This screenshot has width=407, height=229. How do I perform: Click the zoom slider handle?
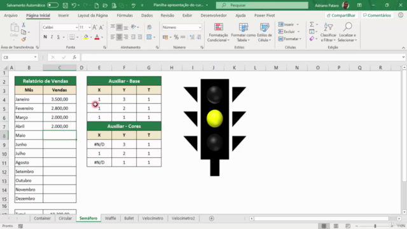click(x=375, y=226)
